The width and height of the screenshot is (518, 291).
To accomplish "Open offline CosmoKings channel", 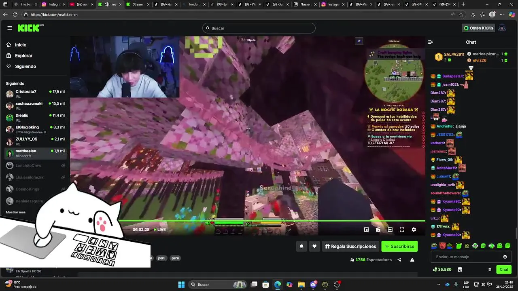I will tap(36, 189).
